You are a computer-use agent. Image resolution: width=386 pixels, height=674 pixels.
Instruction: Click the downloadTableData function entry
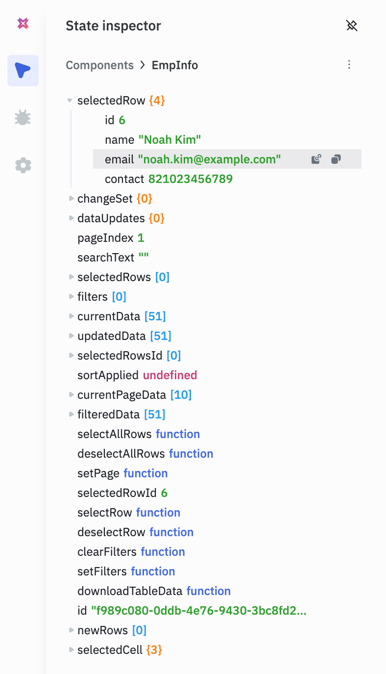[x=154, y=591]
